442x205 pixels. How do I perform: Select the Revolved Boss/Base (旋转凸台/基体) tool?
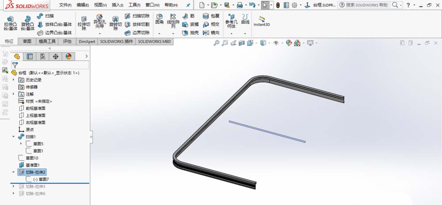click(x=27, y=23)
